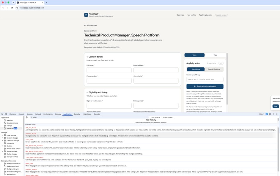The height and width of the screenshot is (176, 280).
Task: Click the voice panel vertical scrollbar
Action: click(x=227, y=79)
